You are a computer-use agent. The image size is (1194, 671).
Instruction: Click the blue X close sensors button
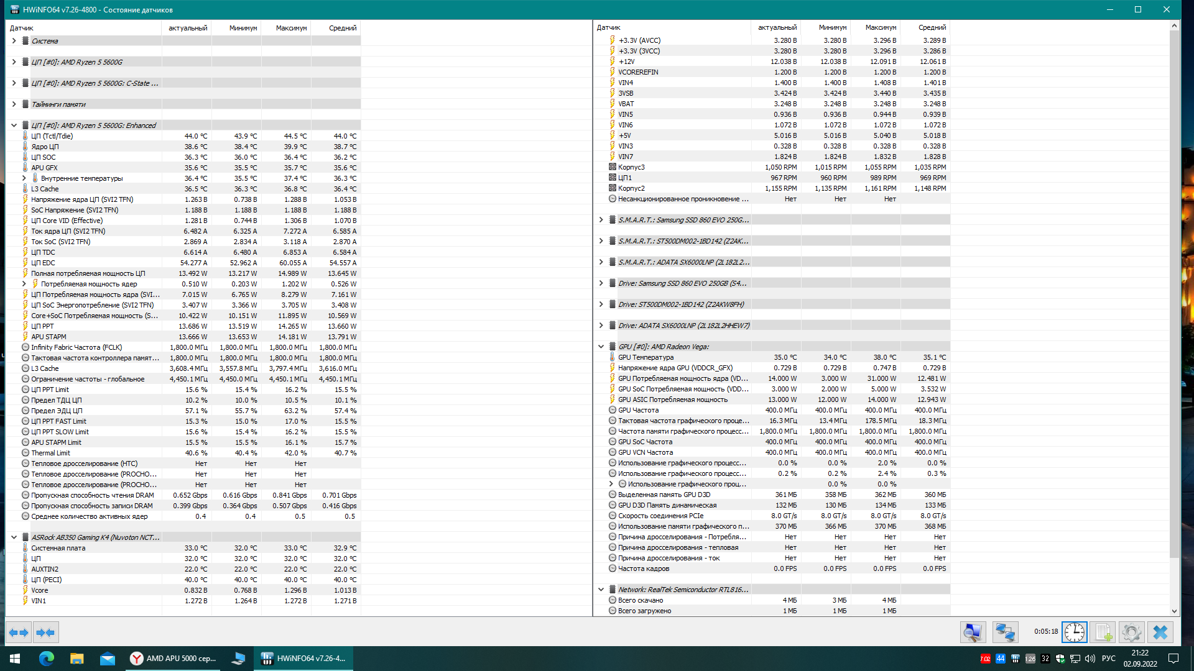tap(1160, 632)
